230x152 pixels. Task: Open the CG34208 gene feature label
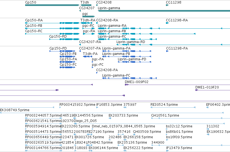pyautogui.click(x=104, y=2)
